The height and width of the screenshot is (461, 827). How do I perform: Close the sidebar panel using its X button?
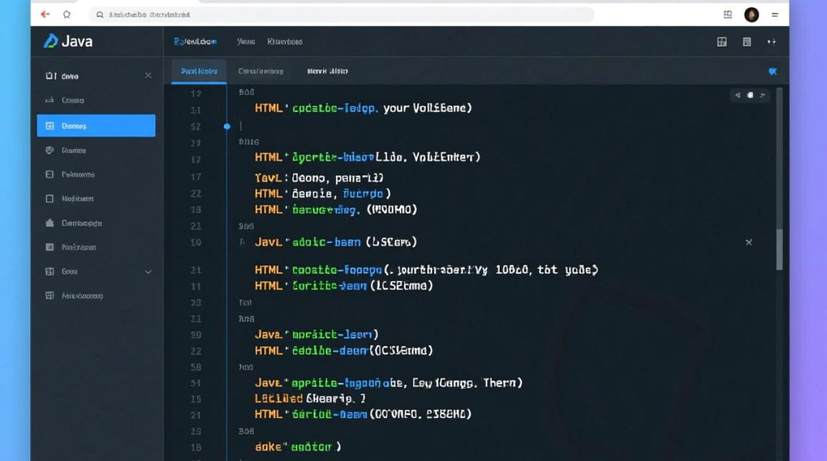coord(148,76)
